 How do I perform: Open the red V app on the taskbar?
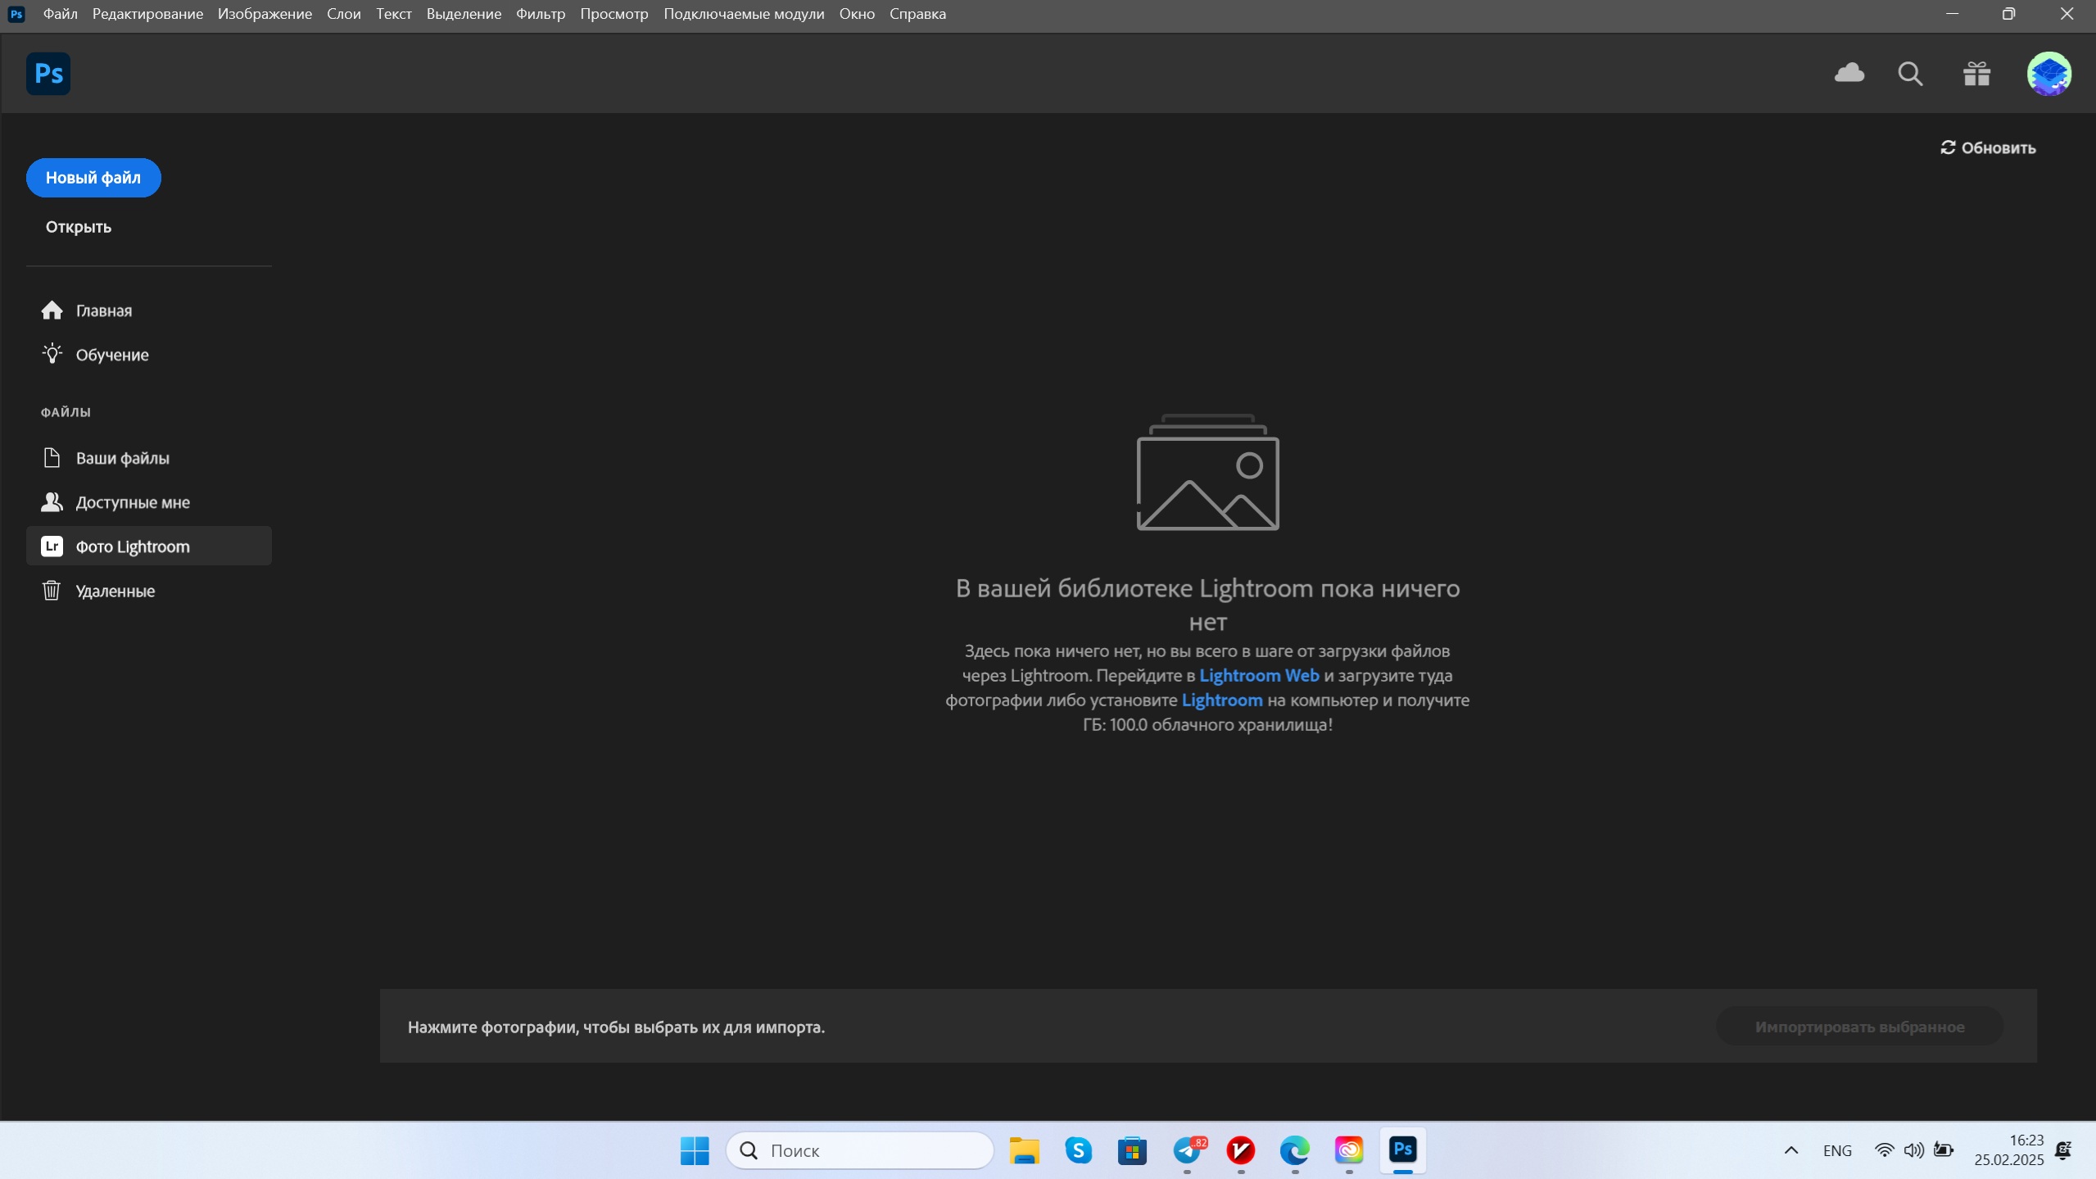pos(1241,1150)
